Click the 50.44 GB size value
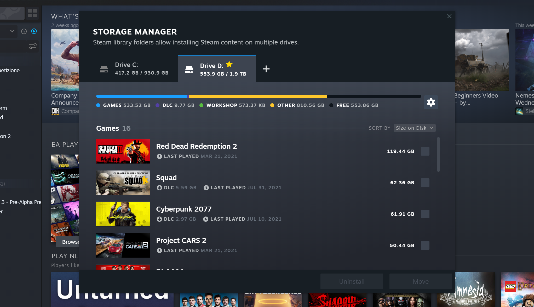The width and height of the screenshot is (534, 307). (402, 246)
